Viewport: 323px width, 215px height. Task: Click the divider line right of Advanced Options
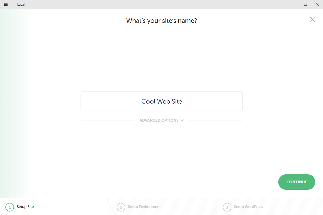216,121
